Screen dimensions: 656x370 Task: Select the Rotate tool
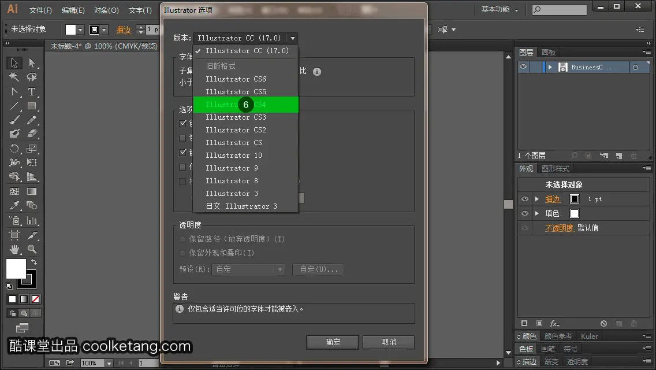pyautogui.click(x=14, y=149)
